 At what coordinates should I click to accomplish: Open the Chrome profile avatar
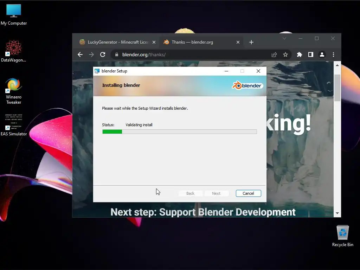coord(322,54)
